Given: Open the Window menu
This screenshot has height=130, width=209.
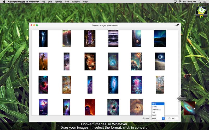Looking at the screenshot, I should 76,2.
